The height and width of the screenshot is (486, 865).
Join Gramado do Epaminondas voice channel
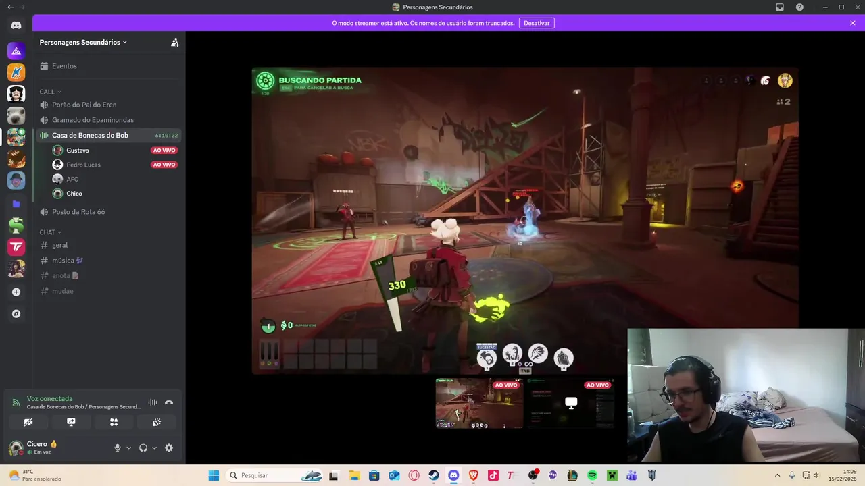pyautogui.click(x=109, y=120)
